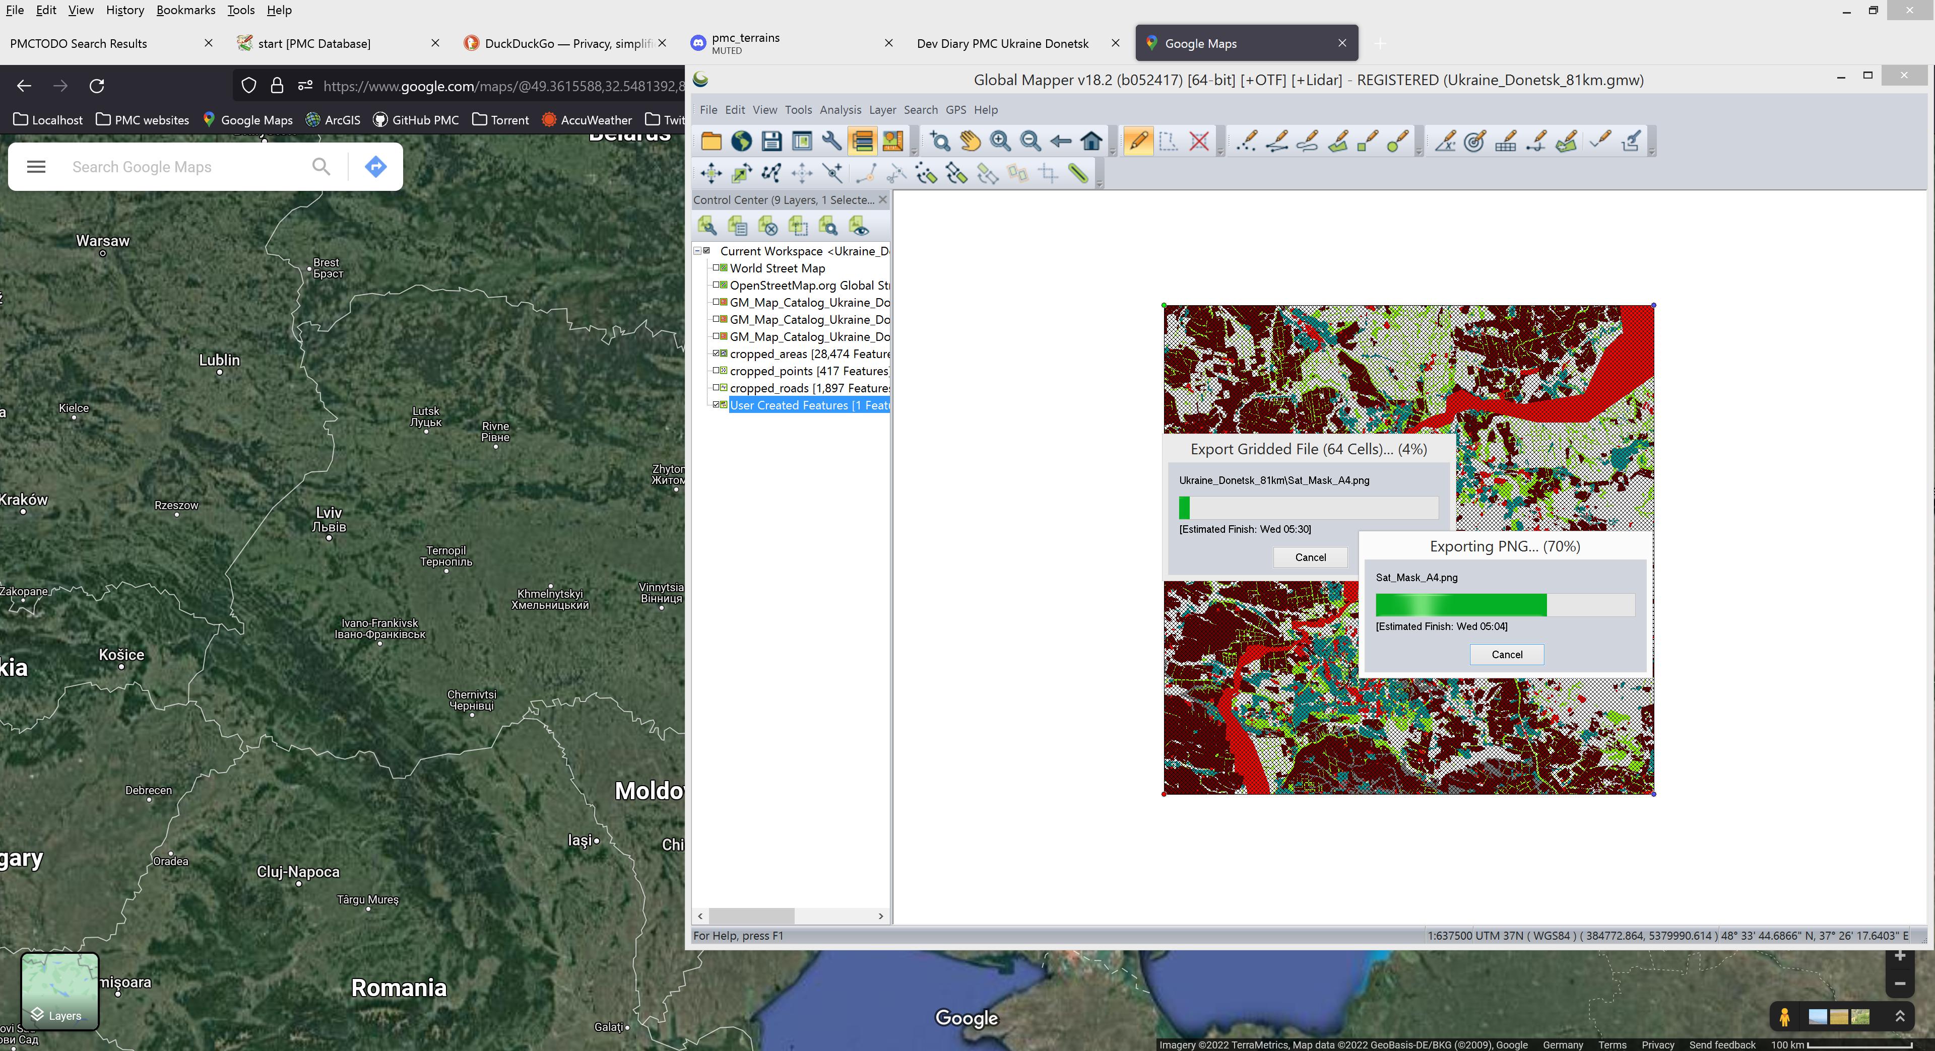Open the Google Maps hamburger menu

tap(36, 167)
